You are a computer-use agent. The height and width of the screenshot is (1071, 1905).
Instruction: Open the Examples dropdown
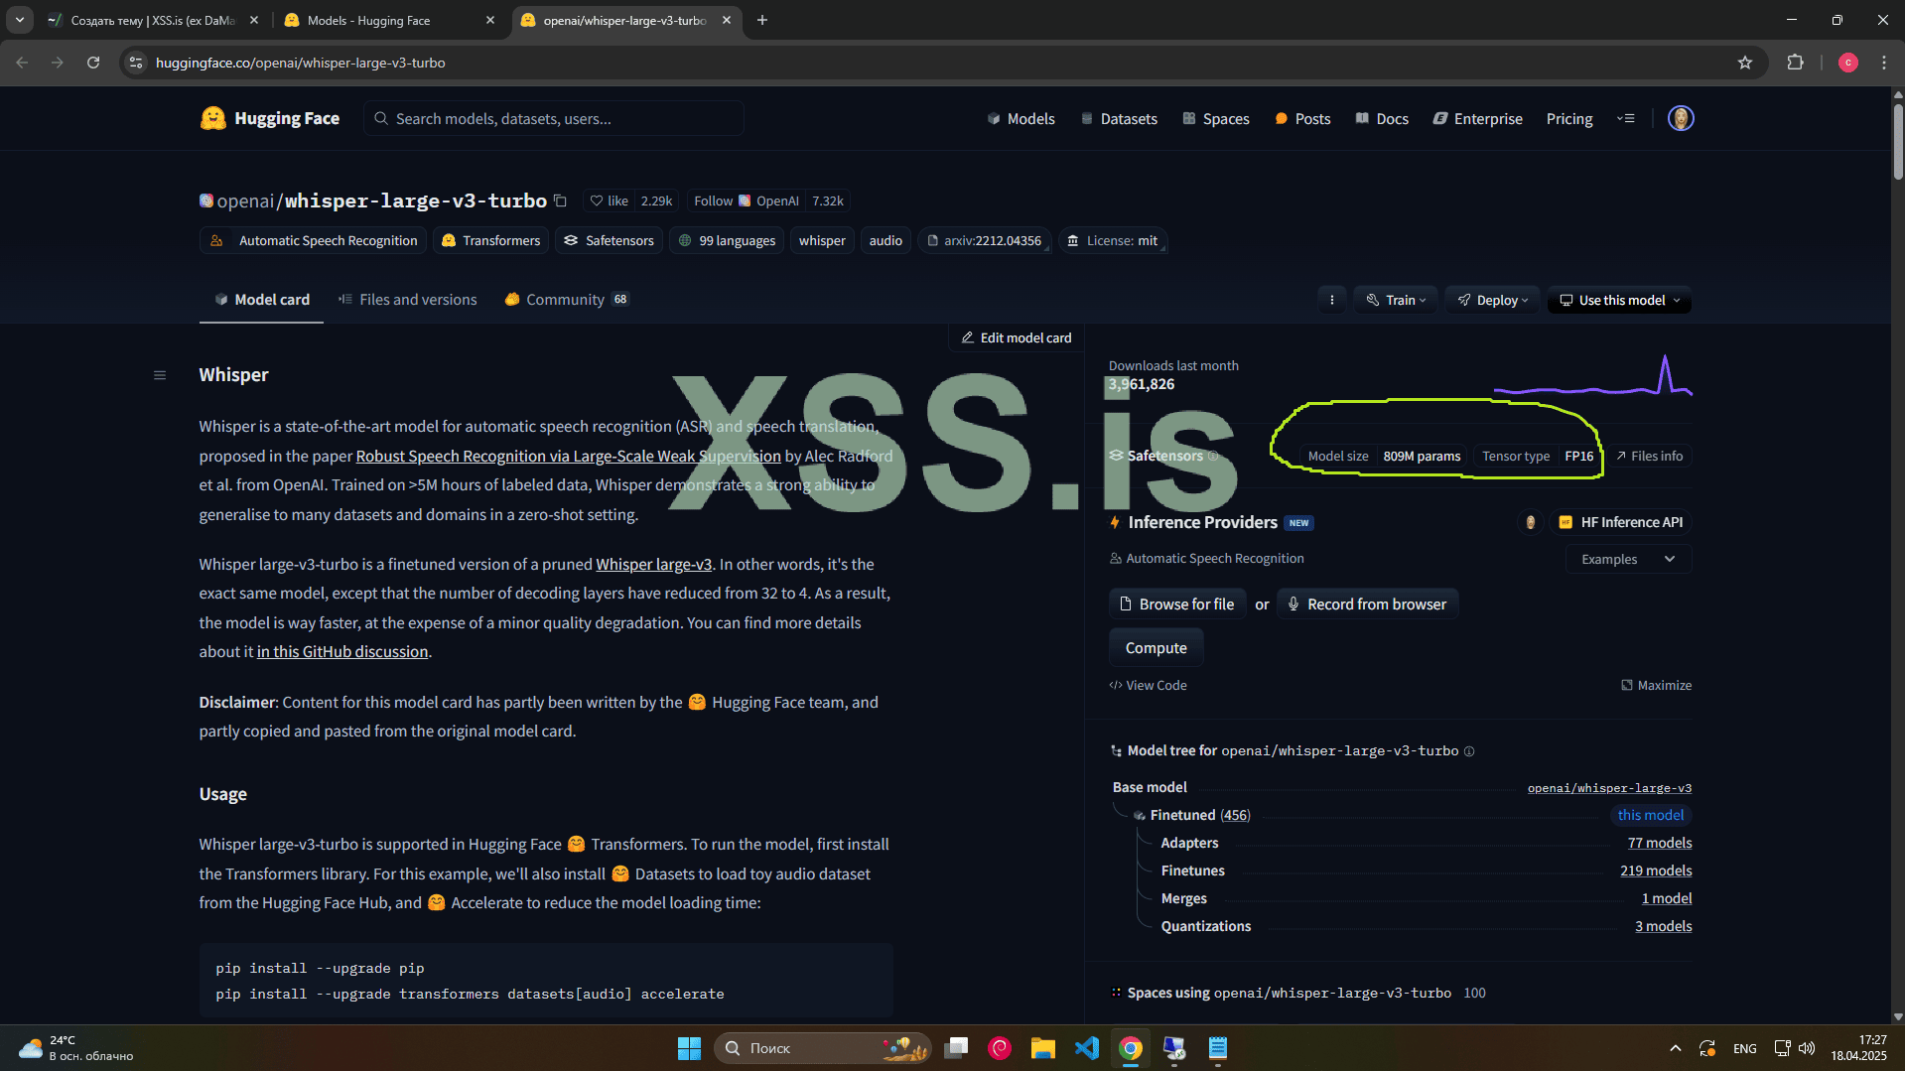(1628, 559)
